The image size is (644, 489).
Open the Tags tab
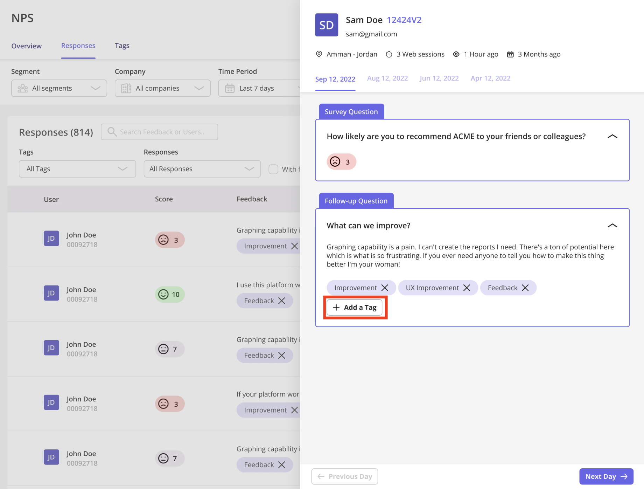[122, 46]
